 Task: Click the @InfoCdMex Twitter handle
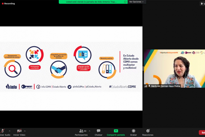pos(79,87)
